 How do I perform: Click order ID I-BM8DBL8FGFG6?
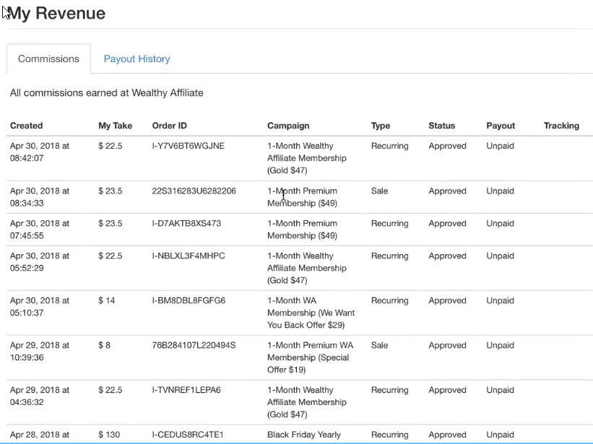click(x=189, y=300)
